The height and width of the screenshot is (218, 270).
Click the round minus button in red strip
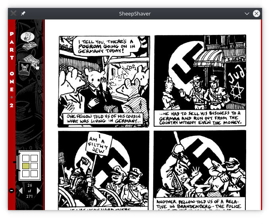tap(12, 191)
